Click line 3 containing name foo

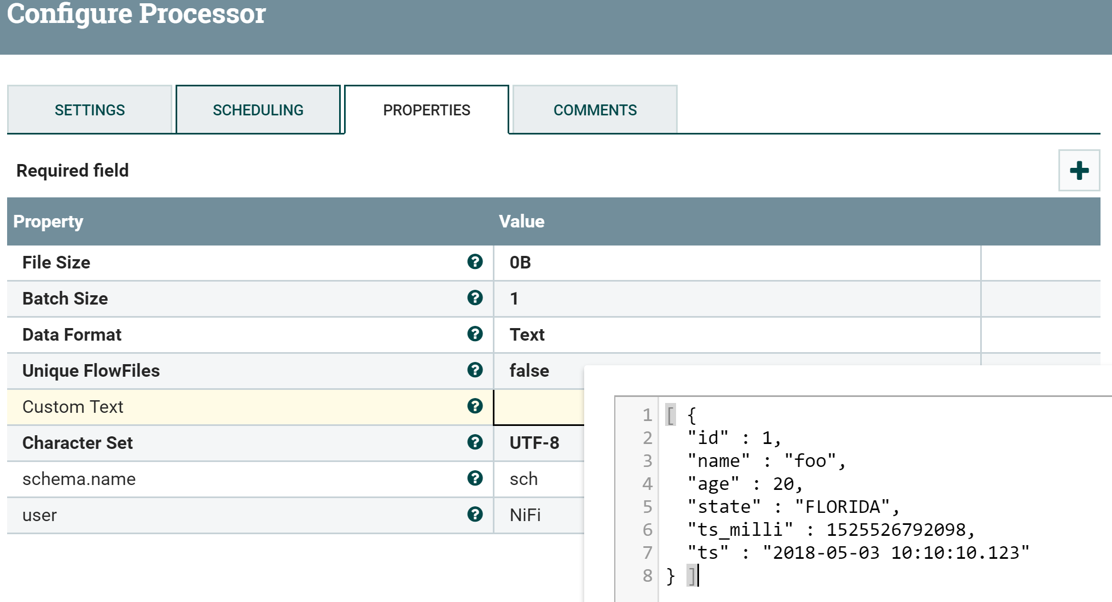(x=766, y=461)
